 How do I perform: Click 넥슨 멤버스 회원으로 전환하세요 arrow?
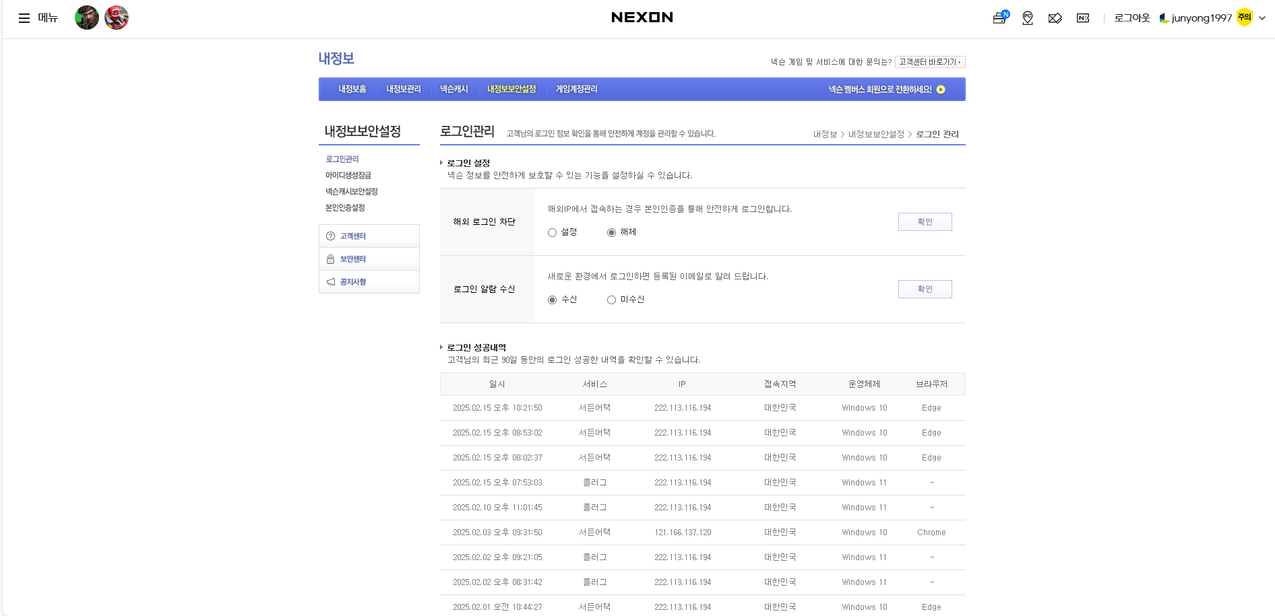(941, 90)
